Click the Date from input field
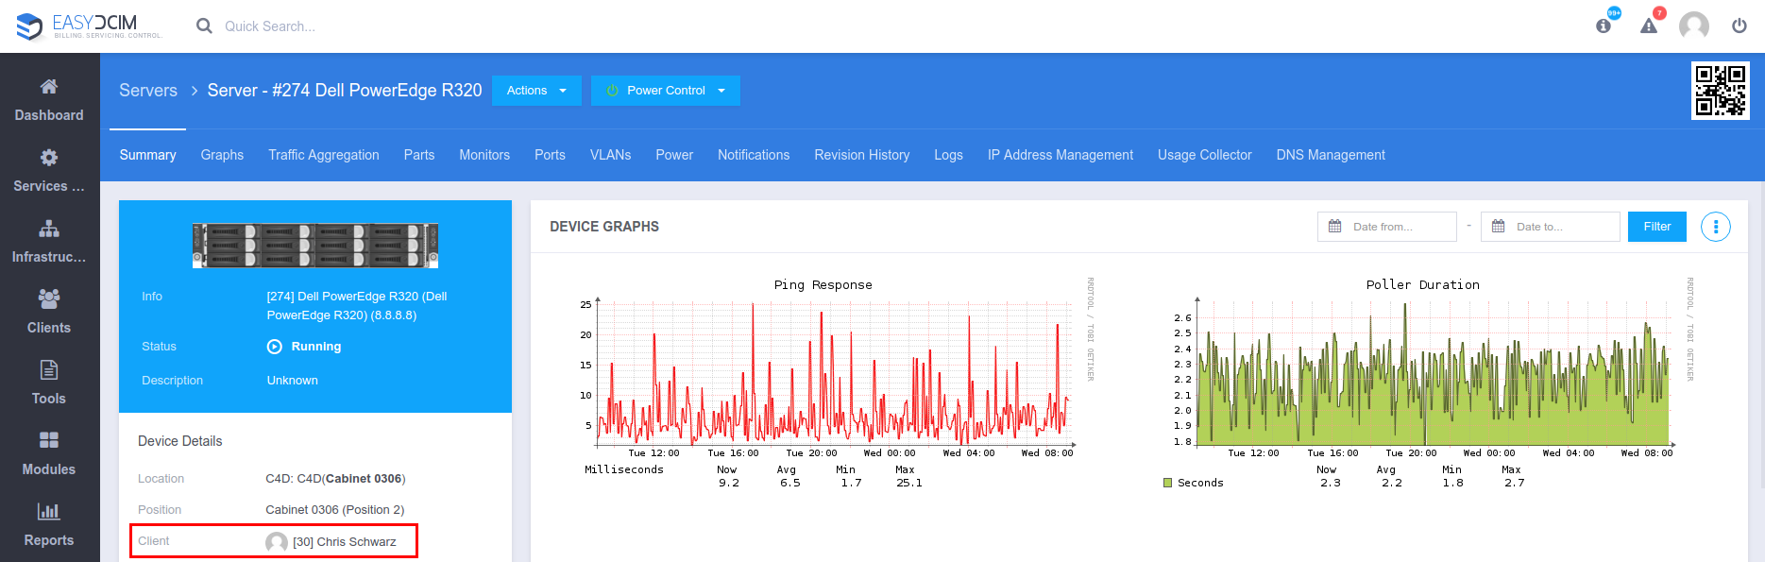This screenshot has width=1765, height=562. click(1387, 227)
